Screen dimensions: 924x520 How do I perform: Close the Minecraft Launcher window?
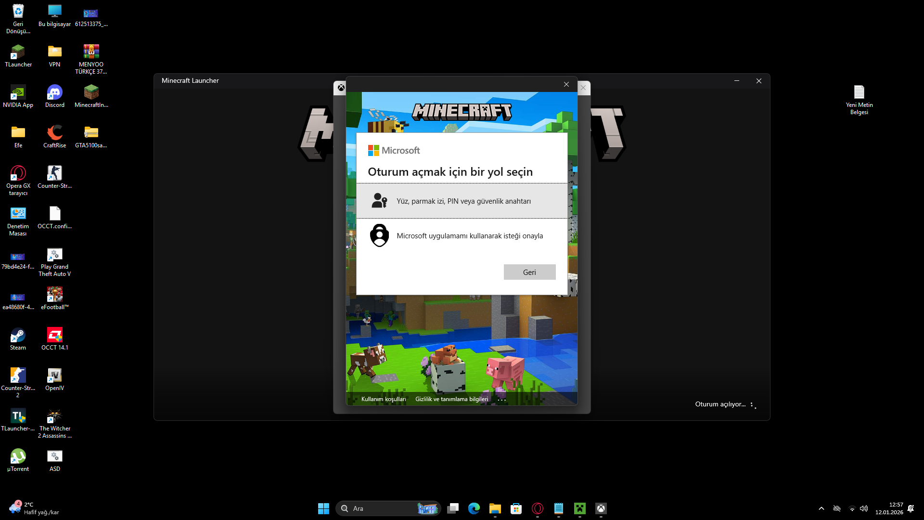click(x=759, y=81)
